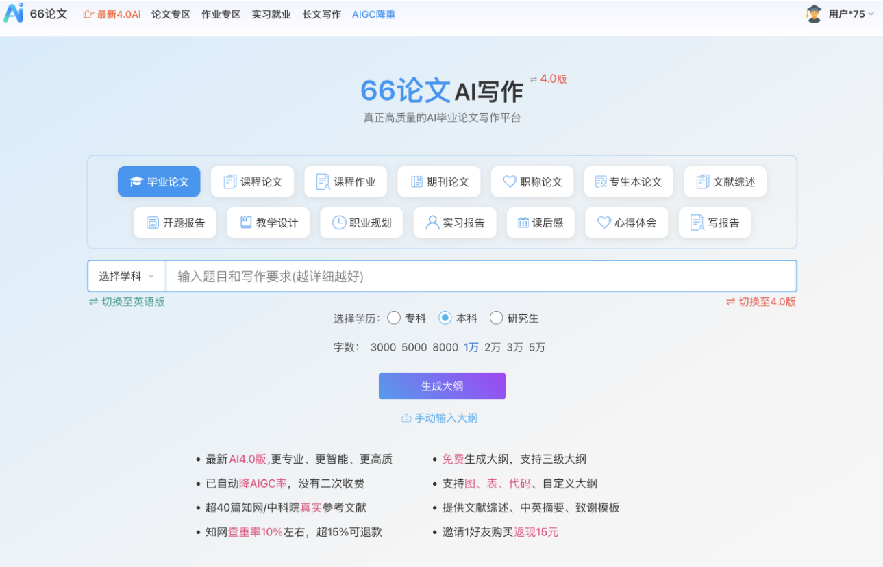The image size is (883, 567).
Task: Click the person icon in 实习报告
Action: tap(432, 223)
